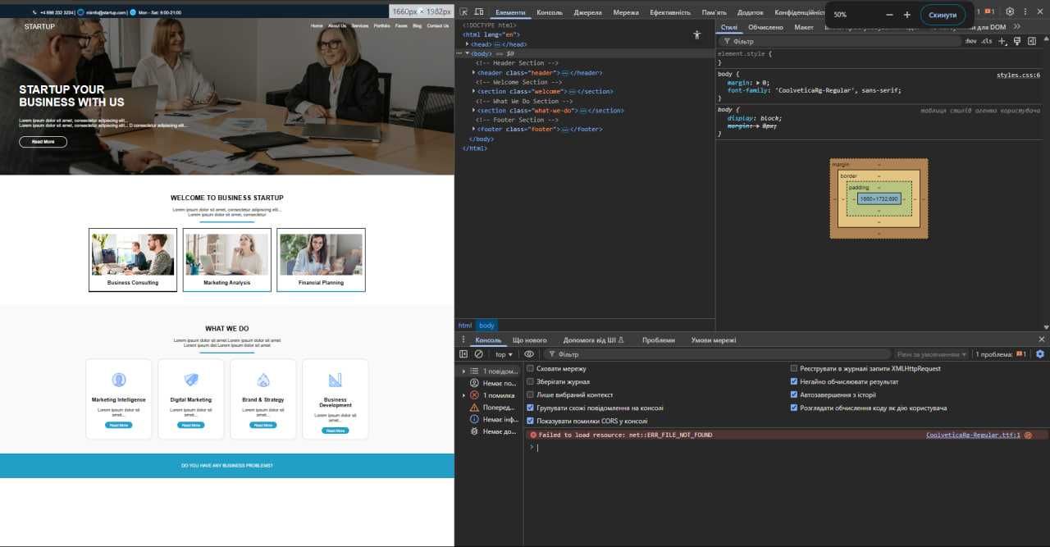Open the rendering emulation brush icon in Styles
This screenshot has height=547, width=1050.
pos(1017,41)
